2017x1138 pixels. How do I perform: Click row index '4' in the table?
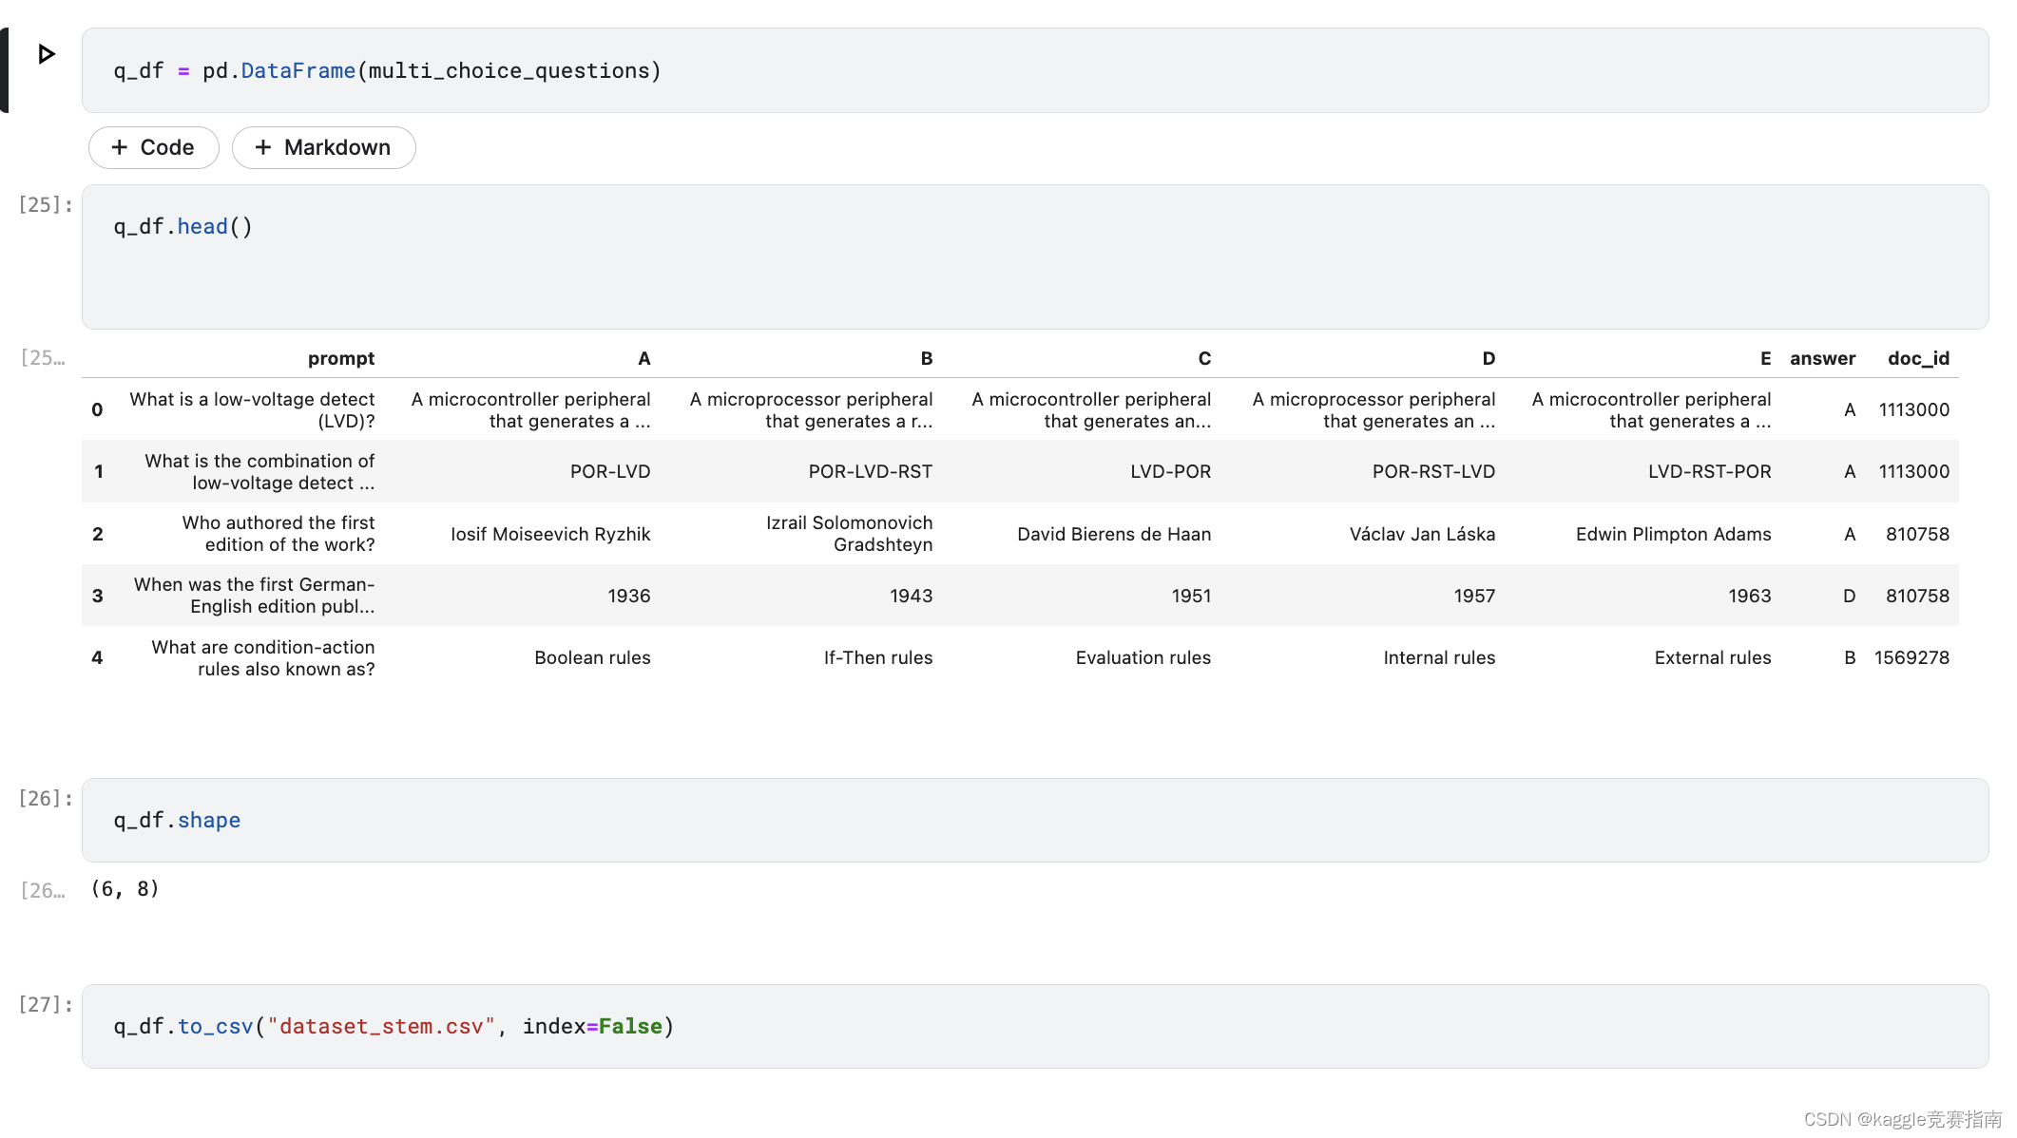pos(97,657)
